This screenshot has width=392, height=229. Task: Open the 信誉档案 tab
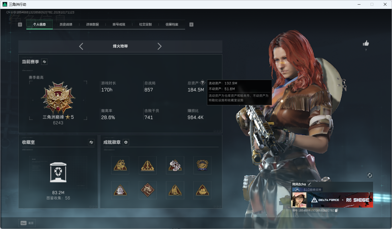pyautogui.click(x=172, y=24)
